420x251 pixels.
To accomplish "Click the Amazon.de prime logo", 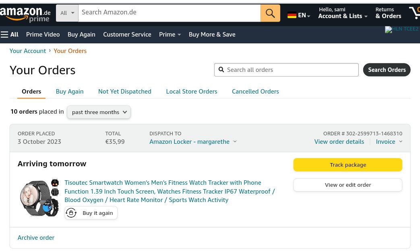I will [25, 14].
